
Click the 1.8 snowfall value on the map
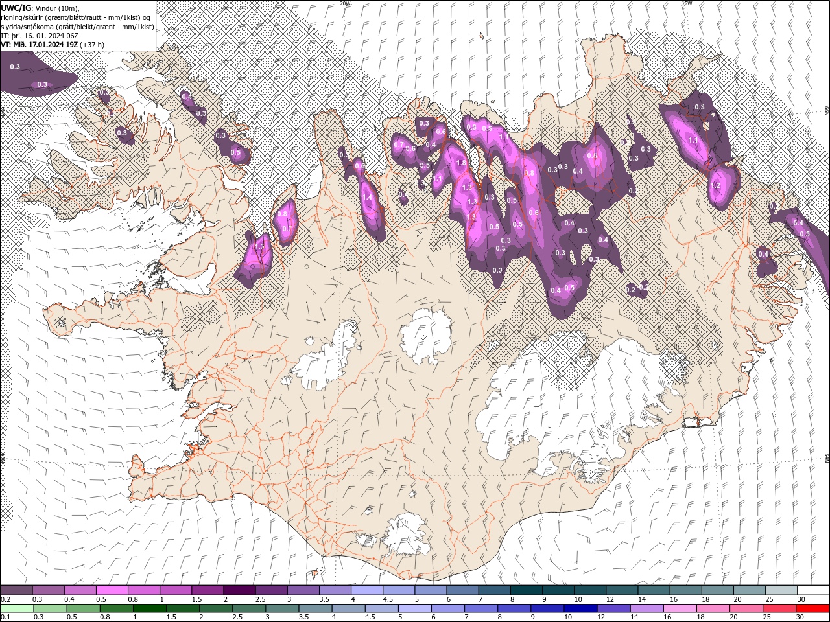click(462, 163)
